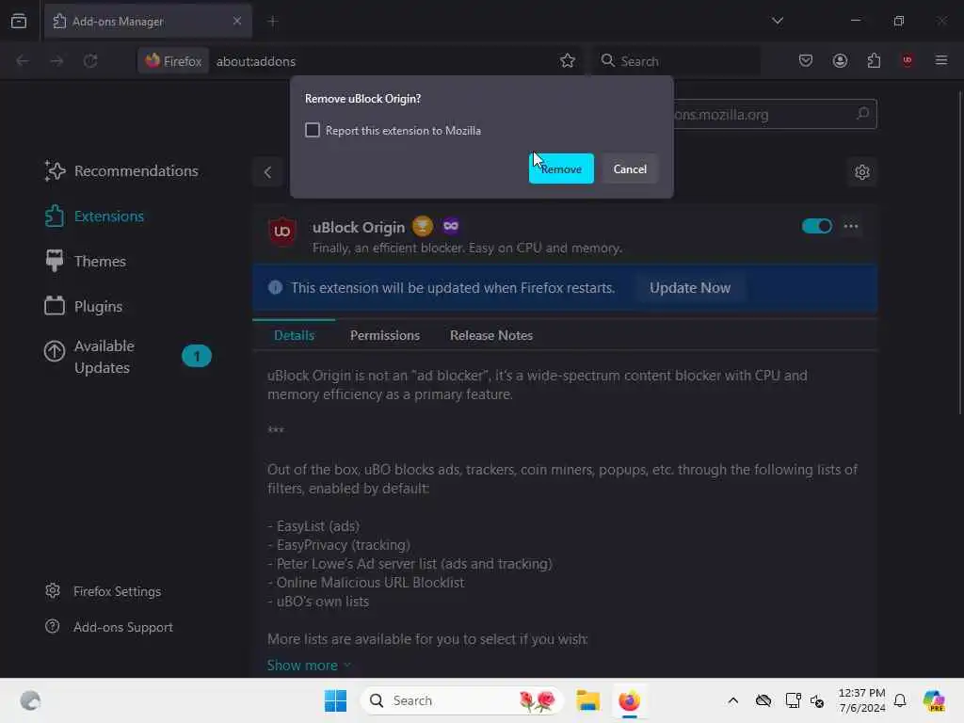964x723 pixels.
Task: Switch to the Release Notes tab
Action: (x=491, y=335)
